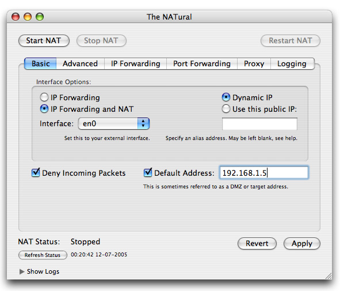Click Refresh Status button
This screenshot has height=291, width=340.
43,255
